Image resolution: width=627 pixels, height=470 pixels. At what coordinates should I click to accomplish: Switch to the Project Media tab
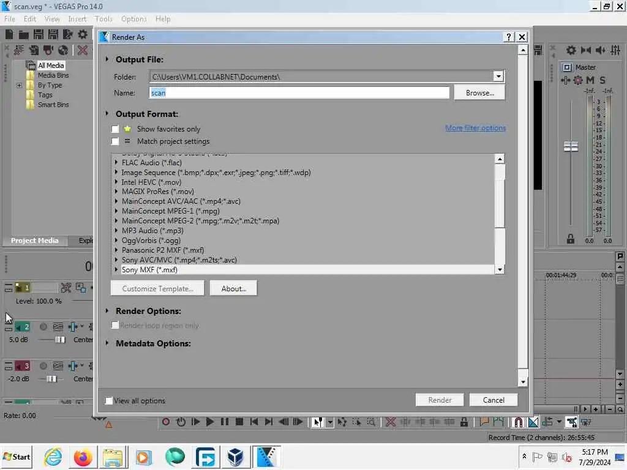(34, 241)
